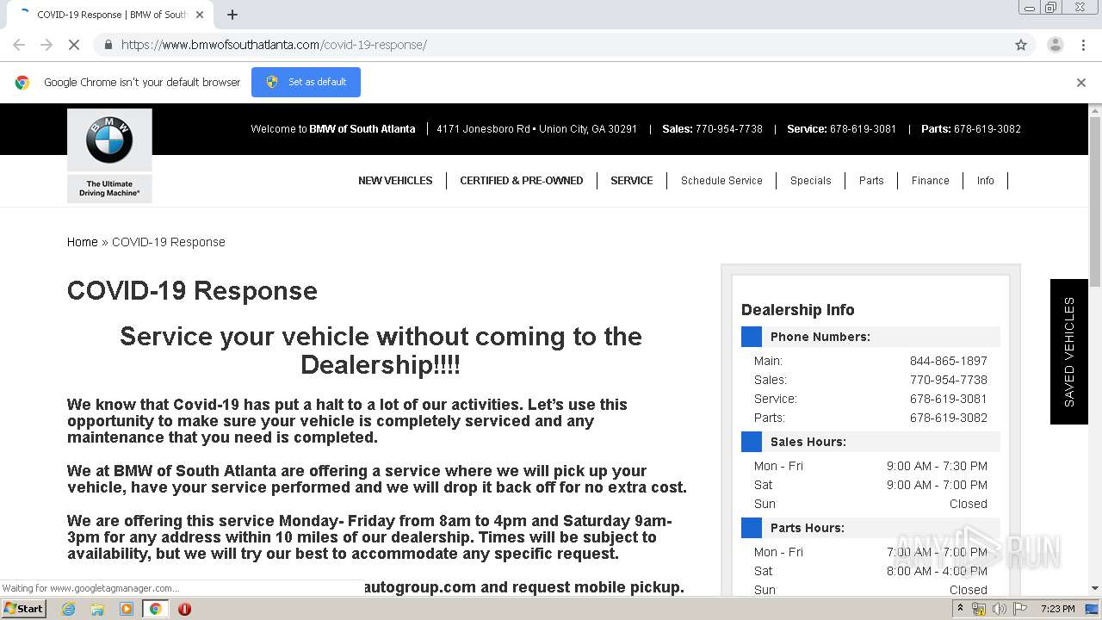Click Service phone 678-619-3081 in header

(864, 129)
